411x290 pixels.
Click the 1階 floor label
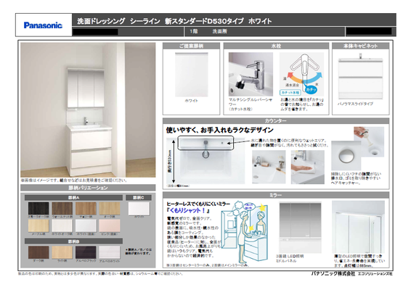pyautogui.click(x=194, y=31)
